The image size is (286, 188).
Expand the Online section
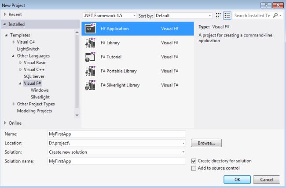pos(5,123)
